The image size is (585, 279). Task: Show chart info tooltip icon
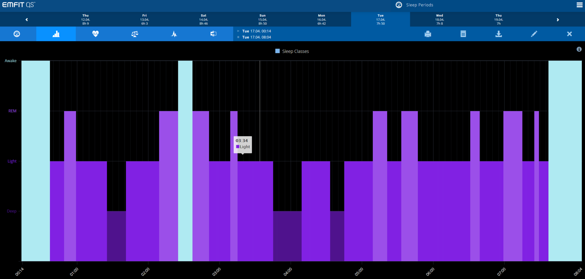coord(579,49)
